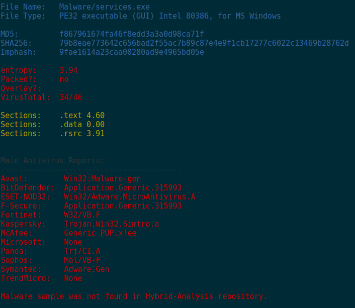Click the BitDefender detection Application.Generic.315993
Viewport: 355px width, 308px height.
123,188
